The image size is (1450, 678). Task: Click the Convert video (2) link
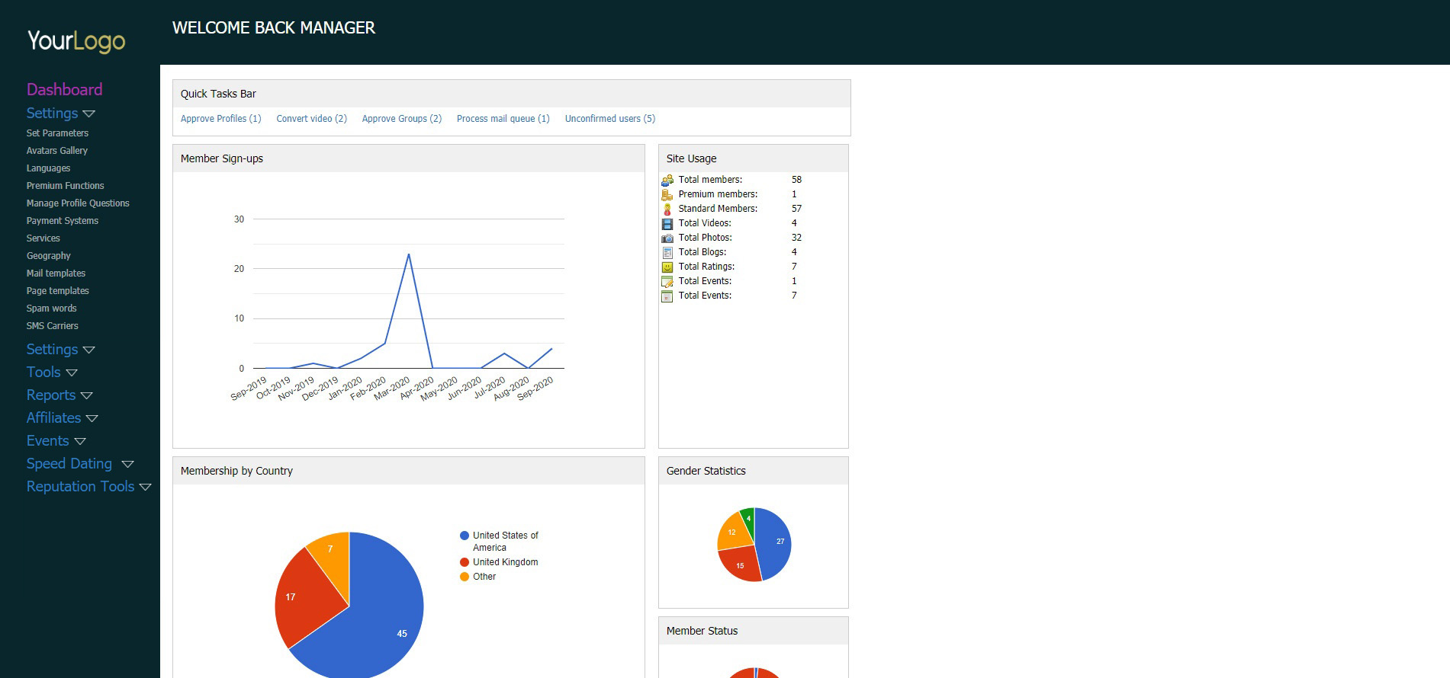click(311, 119)
